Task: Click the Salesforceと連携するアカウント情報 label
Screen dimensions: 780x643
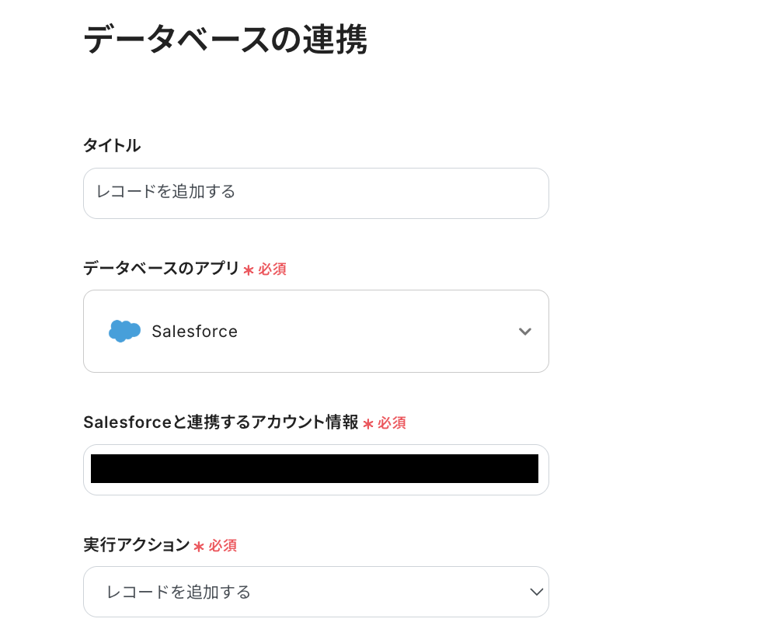Action: [221, 422]
